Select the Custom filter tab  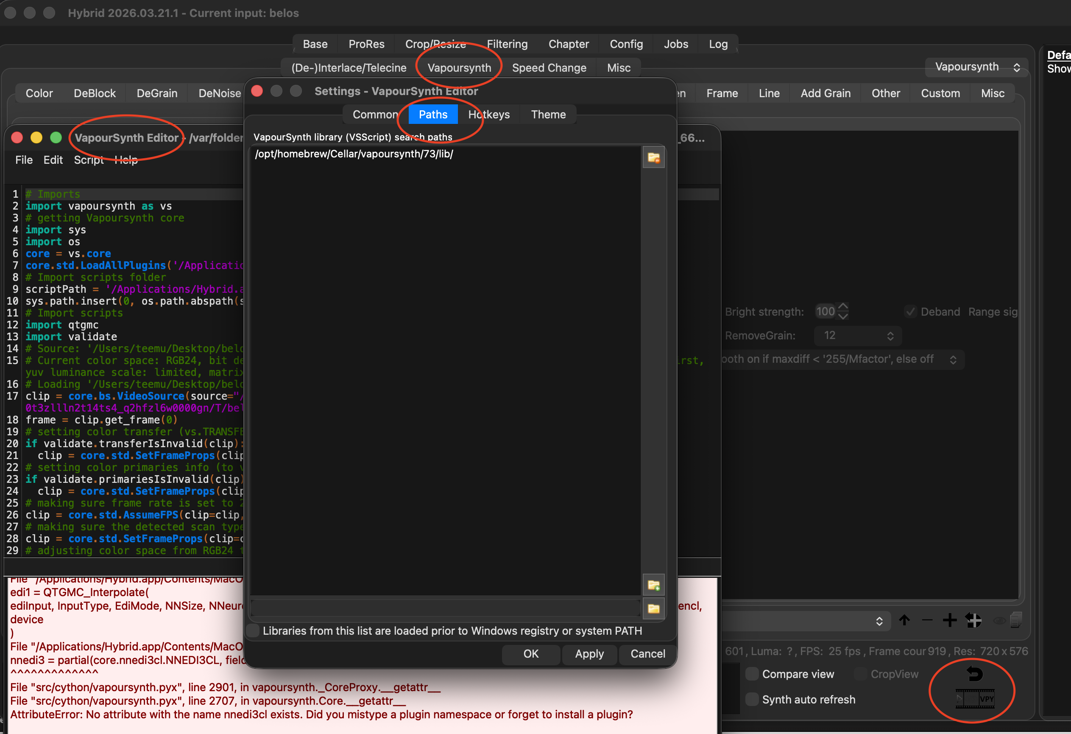(x=940, y=93)
